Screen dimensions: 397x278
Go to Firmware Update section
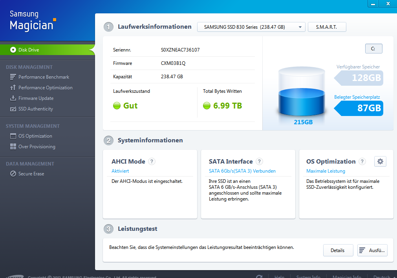36,98
